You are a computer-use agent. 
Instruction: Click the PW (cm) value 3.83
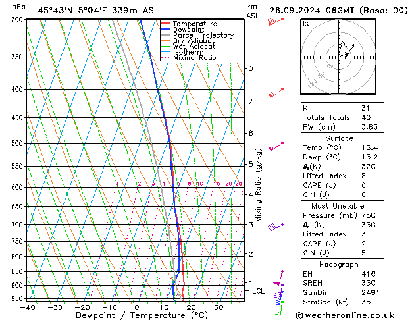pos(370,127)
